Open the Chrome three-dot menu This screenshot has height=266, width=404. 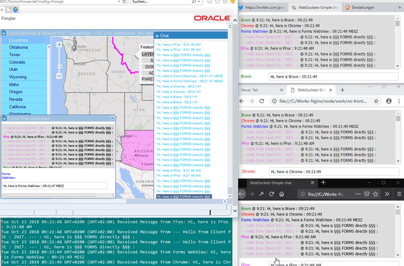pos(399,101)
